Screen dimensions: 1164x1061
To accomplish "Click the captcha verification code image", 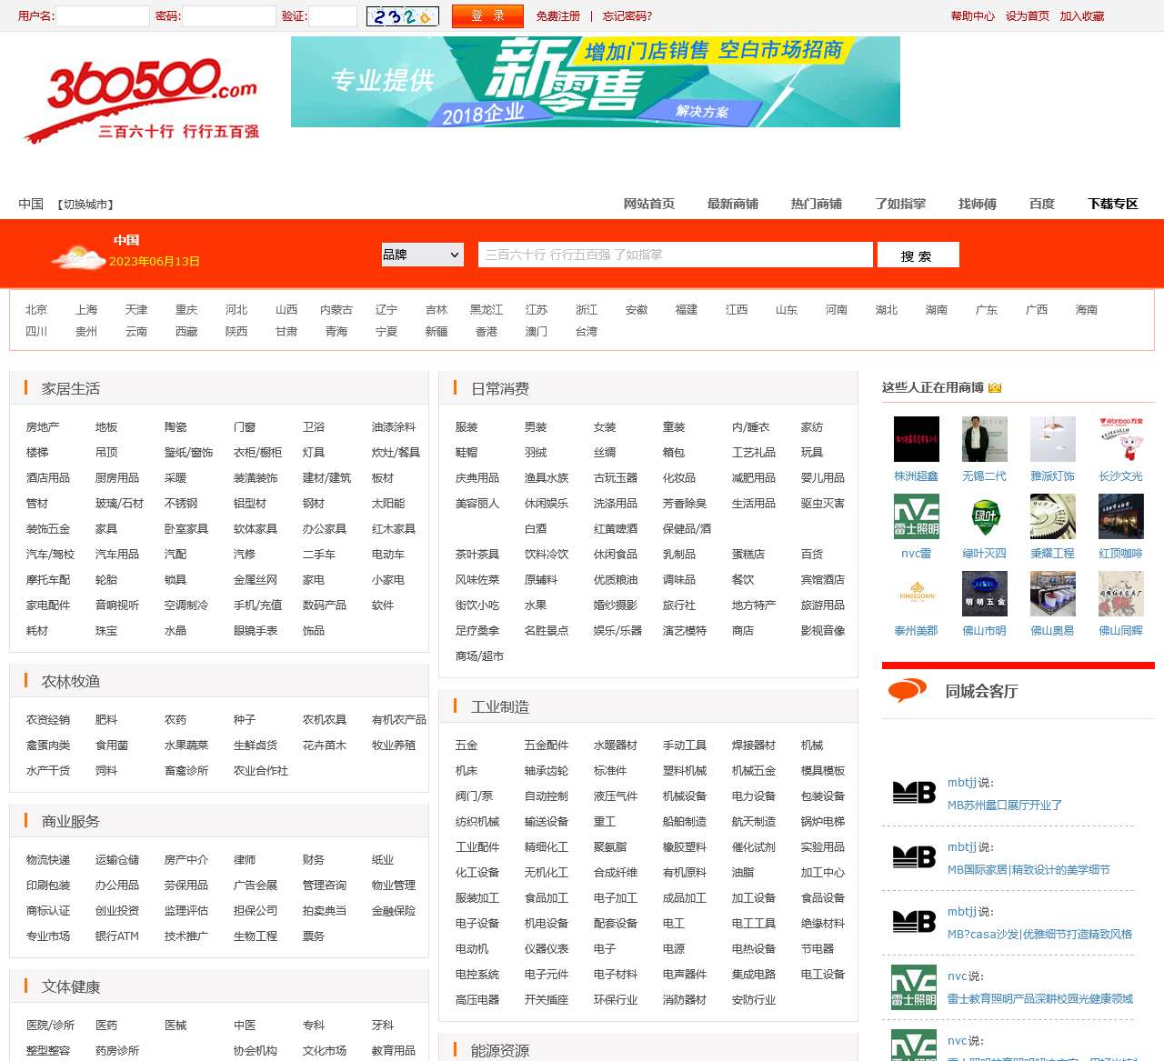I will [x=402, y=16].
